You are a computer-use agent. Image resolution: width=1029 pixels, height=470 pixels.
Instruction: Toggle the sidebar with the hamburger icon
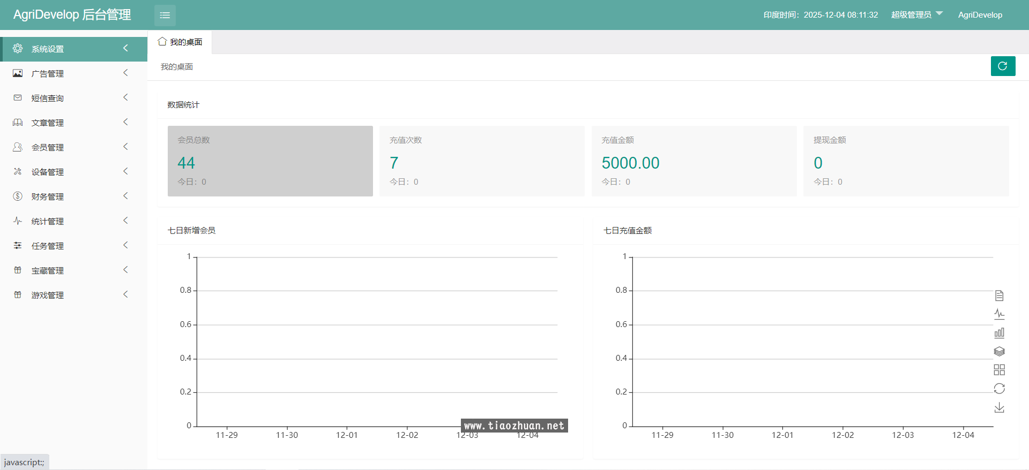pyautogui.click(x=165, y=15)
